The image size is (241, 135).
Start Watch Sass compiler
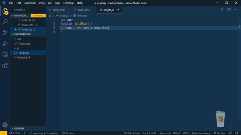click(x=132, y=133)
